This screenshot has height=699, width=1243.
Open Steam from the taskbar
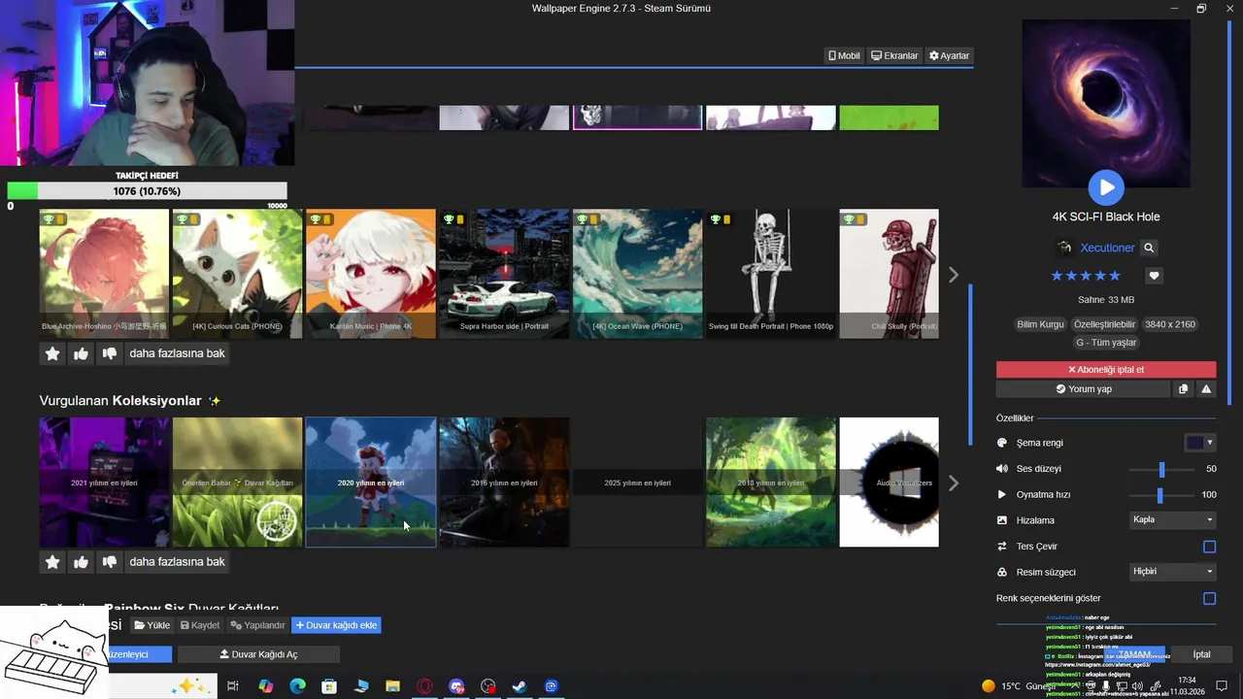click(x=520, y=686)
